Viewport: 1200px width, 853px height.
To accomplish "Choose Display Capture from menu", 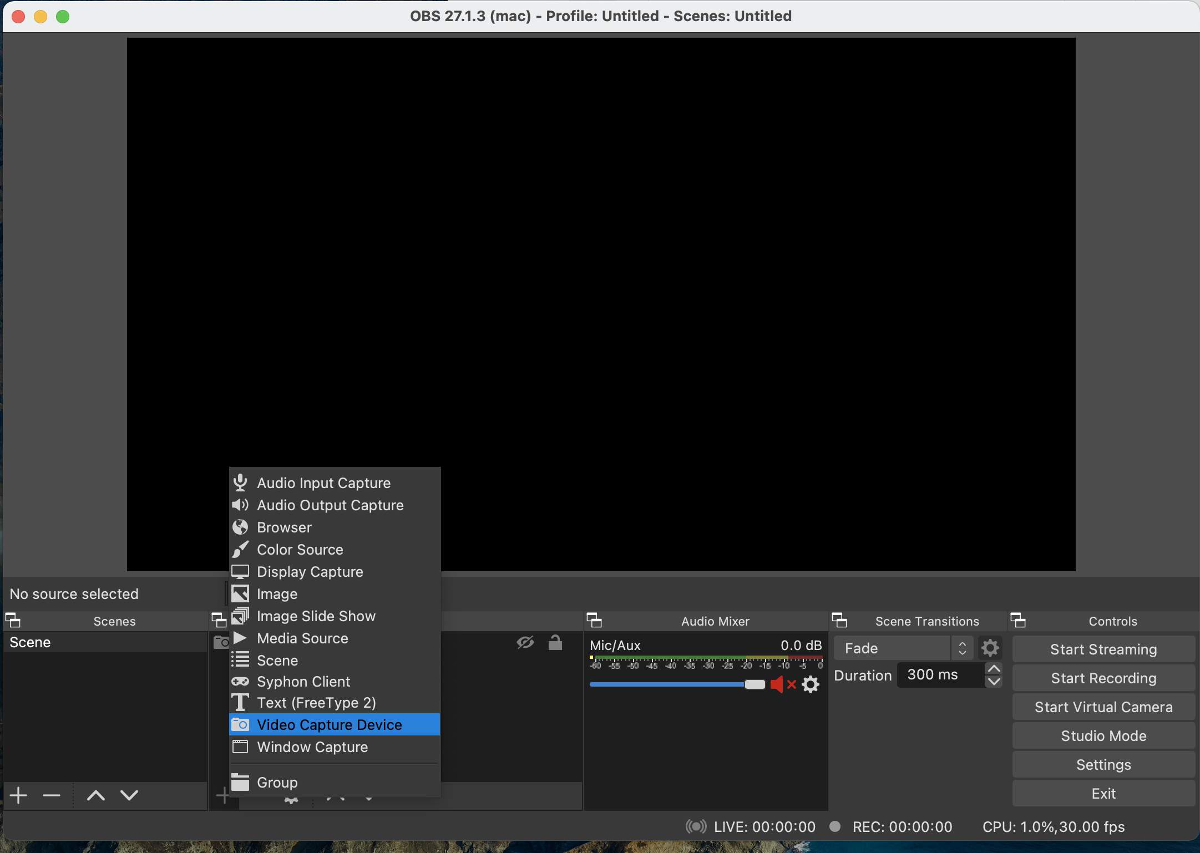I will (335, 571).
